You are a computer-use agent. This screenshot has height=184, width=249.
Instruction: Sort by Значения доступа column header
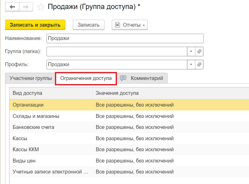pos(171,93)
